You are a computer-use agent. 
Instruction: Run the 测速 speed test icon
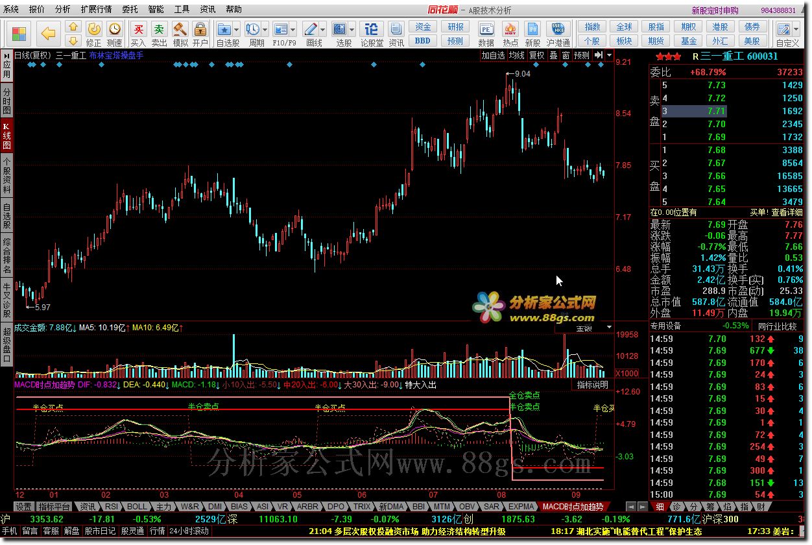click(115, 34)
